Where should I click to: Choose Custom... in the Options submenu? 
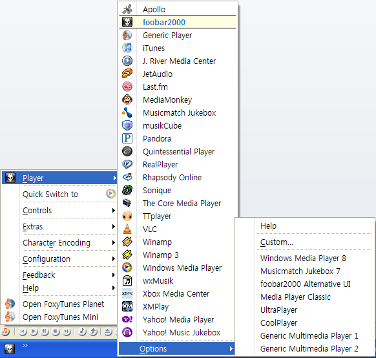(x=305, y=242)
